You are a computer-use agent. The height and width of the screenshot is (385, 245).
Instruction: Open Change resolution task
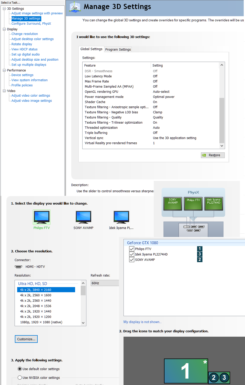25,34
